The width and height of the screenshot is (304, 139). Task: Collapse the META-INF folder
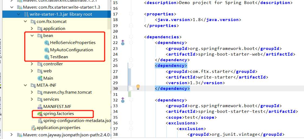point(25,85)
